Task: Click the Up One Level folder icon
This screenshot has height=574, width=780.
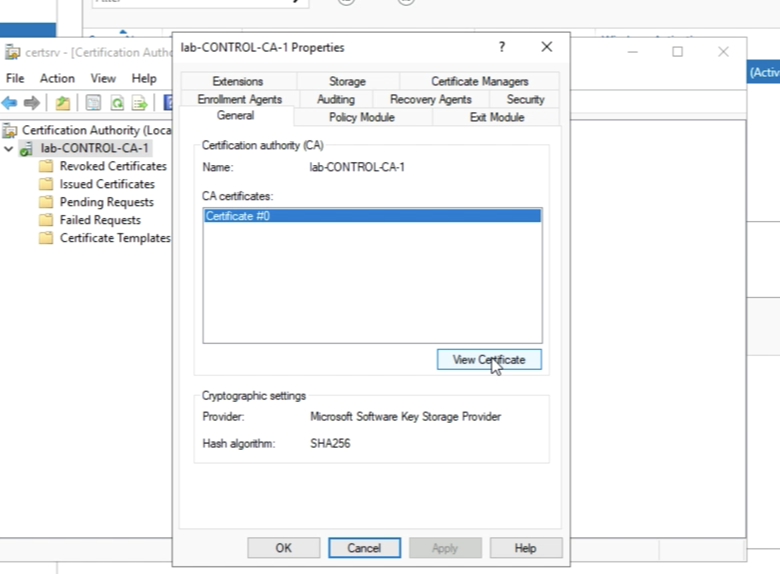Action: tap(63, 103)
